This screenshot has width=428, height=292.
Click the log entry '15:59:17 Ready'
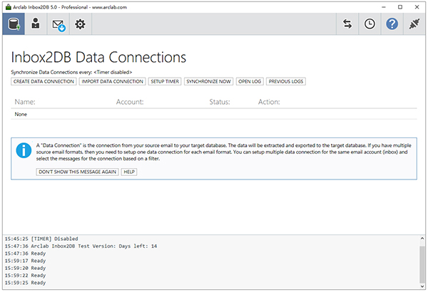point(25,261)
